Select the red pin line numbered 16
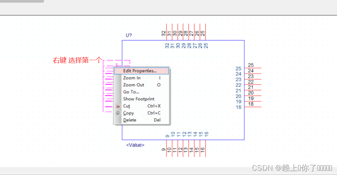This screenshot has width=337, height=175. point(206,148)
